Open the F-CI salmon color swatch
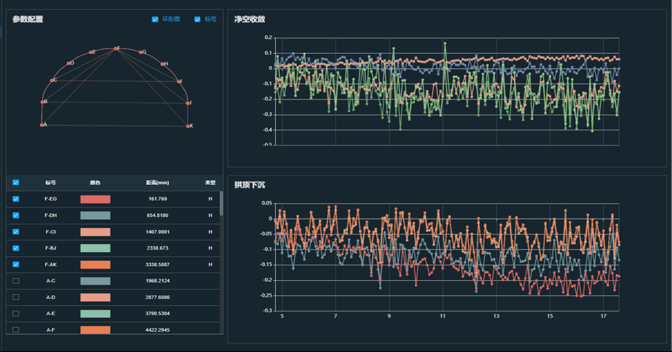Screen dimensions: 672x352 coord(95,232)
